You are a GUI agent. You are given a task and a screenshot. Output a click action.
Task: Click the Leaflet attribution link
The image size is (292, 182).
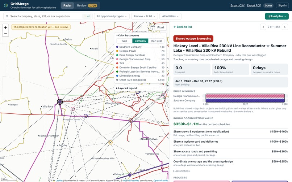tap(59, 181)
